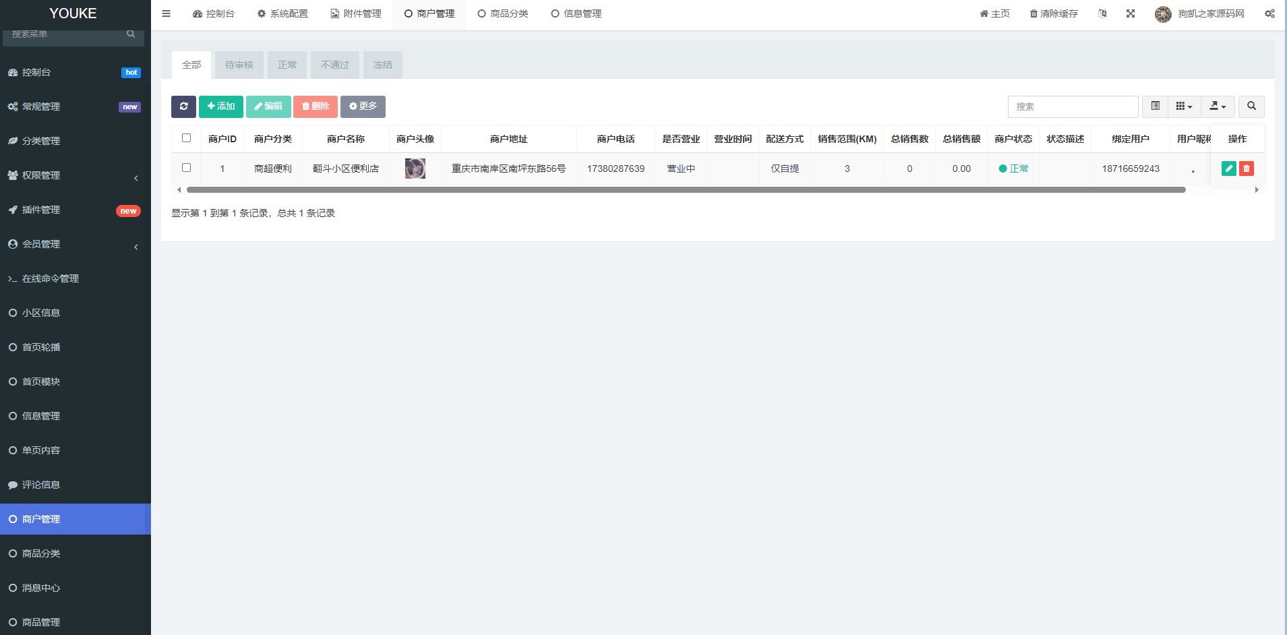Click the magnifier search button beside export
1287x635 pixels.
point(1251,107)
